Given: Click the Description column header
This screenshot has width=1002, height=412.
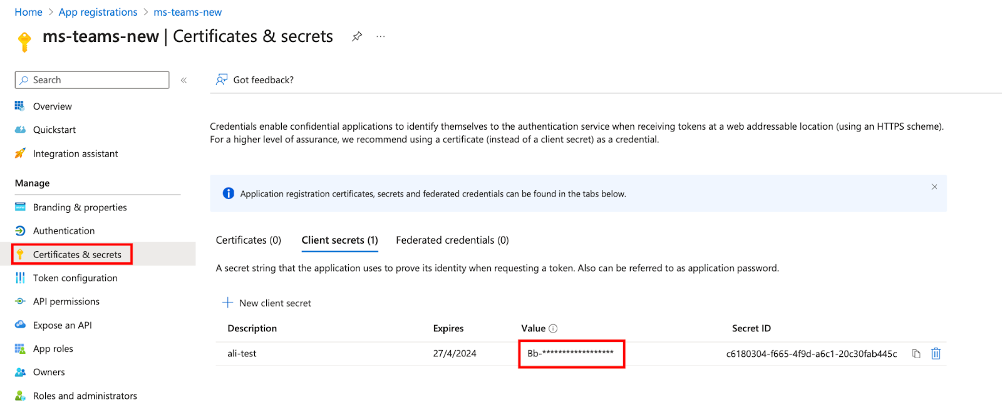Looking at the screenshot, I should point(252,329).
